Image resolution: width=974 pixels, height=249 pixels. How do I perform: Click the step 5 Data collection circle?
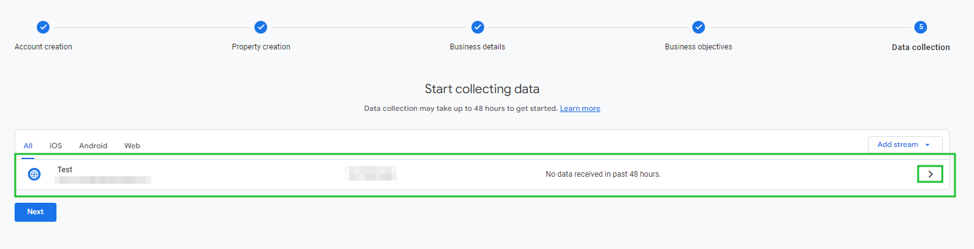point(921,27)
